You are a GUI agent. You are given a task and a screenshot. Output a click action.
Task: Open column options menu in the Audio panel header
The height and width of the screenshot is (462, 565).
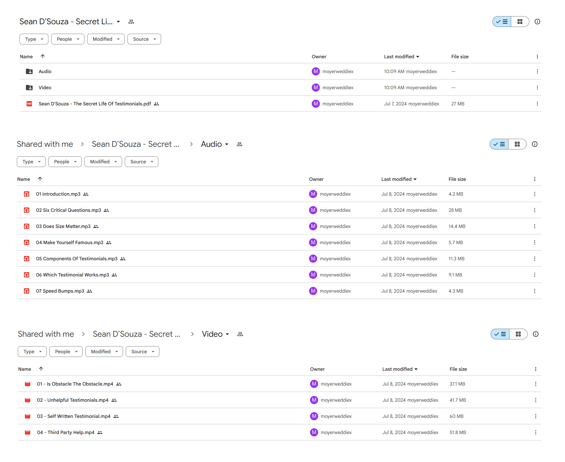coord(534,179)
